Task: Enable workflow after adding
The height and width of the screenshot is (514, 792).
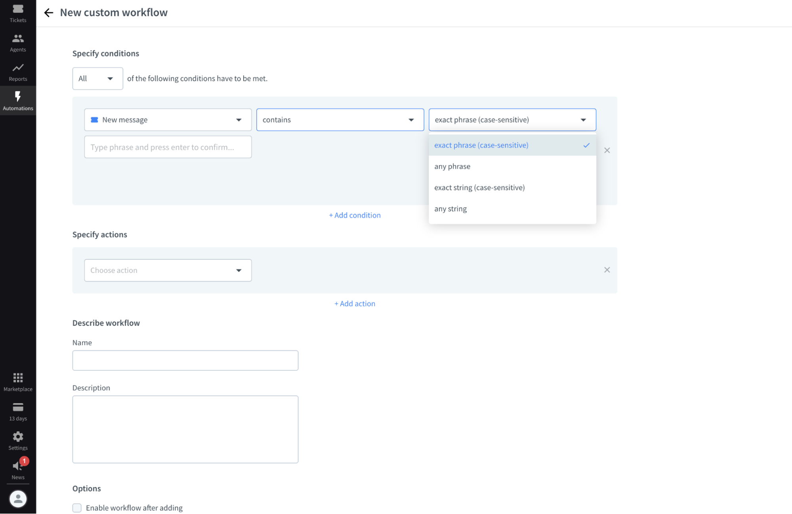Action: click(x=76, y=507)
